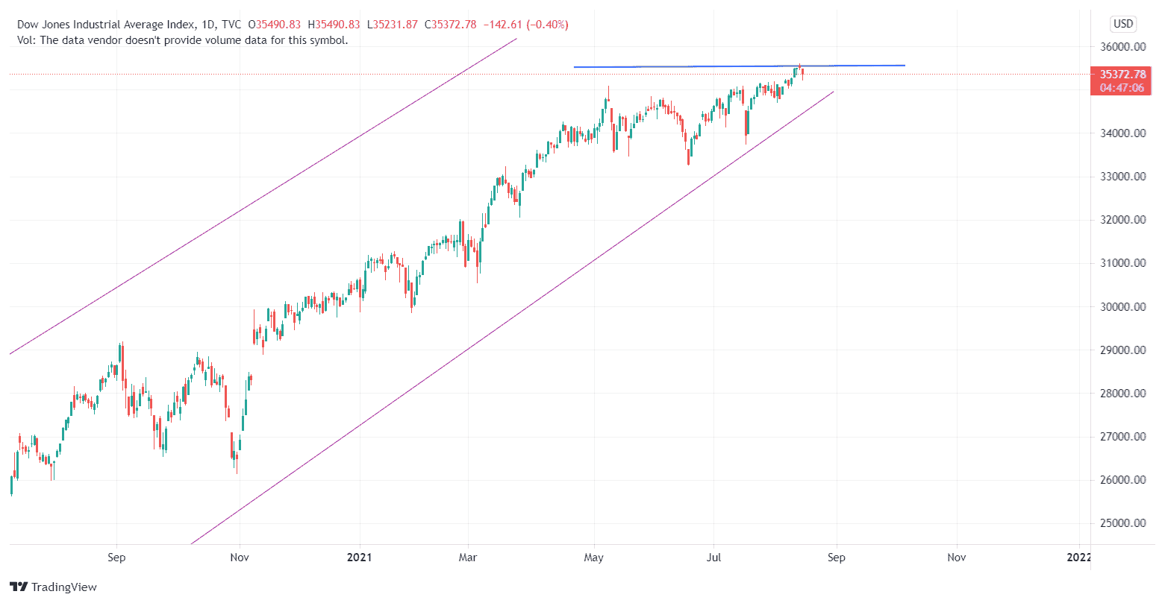The image size is (1165, 603).
Task: Click the Nov 2021 time axis label
Action: point(957,557)
